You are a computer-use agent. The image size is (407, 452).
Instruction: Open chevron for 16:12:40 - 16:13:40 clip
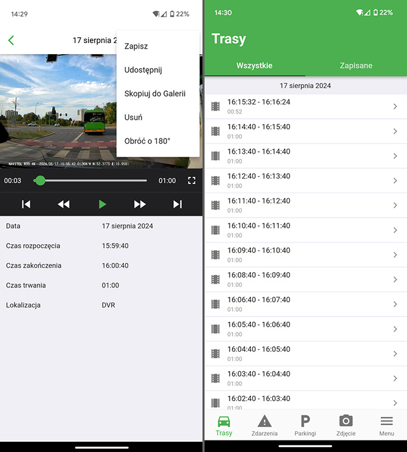(x=395, y=181)
